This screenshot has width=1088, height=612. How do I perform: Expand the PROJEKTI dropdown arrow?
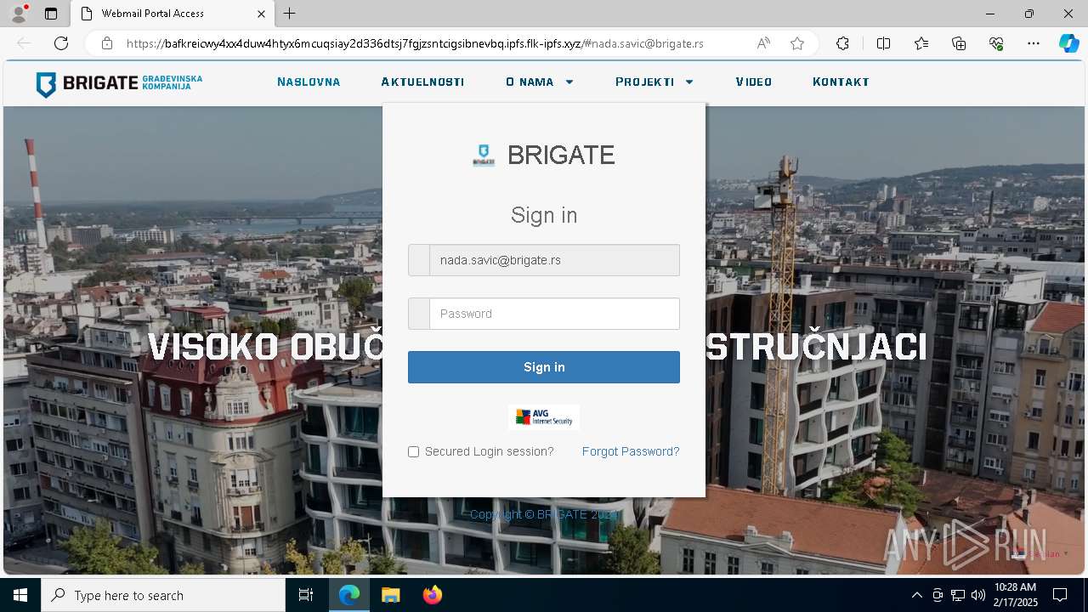point(689,82)
